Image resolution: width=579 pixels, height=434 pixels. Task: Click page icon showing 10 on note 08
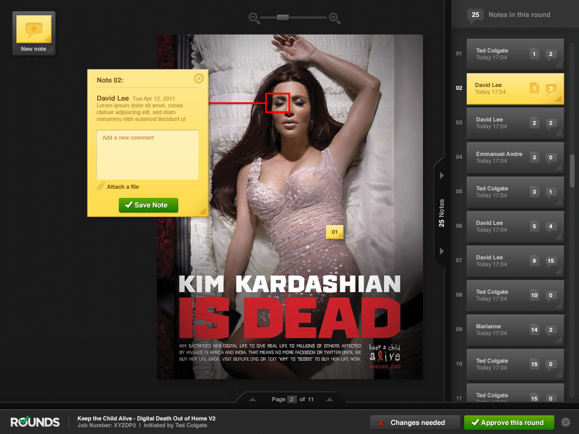pos(534,295)
